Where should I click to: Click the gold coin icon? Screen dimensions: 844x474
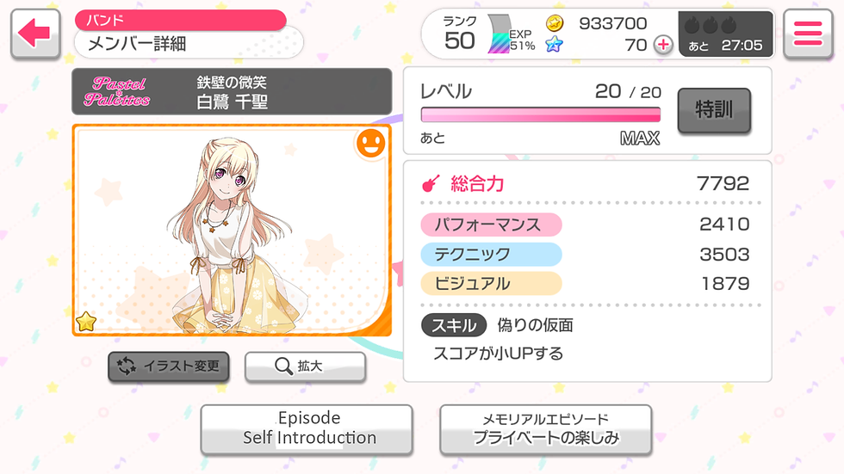coord(555,23)
